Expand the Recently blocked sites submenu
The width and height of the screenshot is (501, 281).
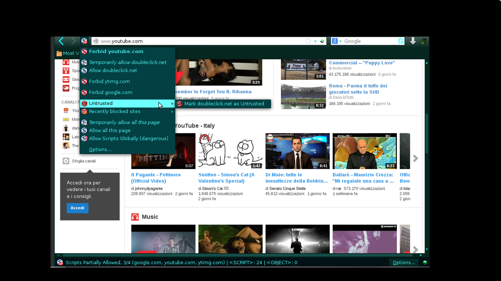[x=127, y=112]
